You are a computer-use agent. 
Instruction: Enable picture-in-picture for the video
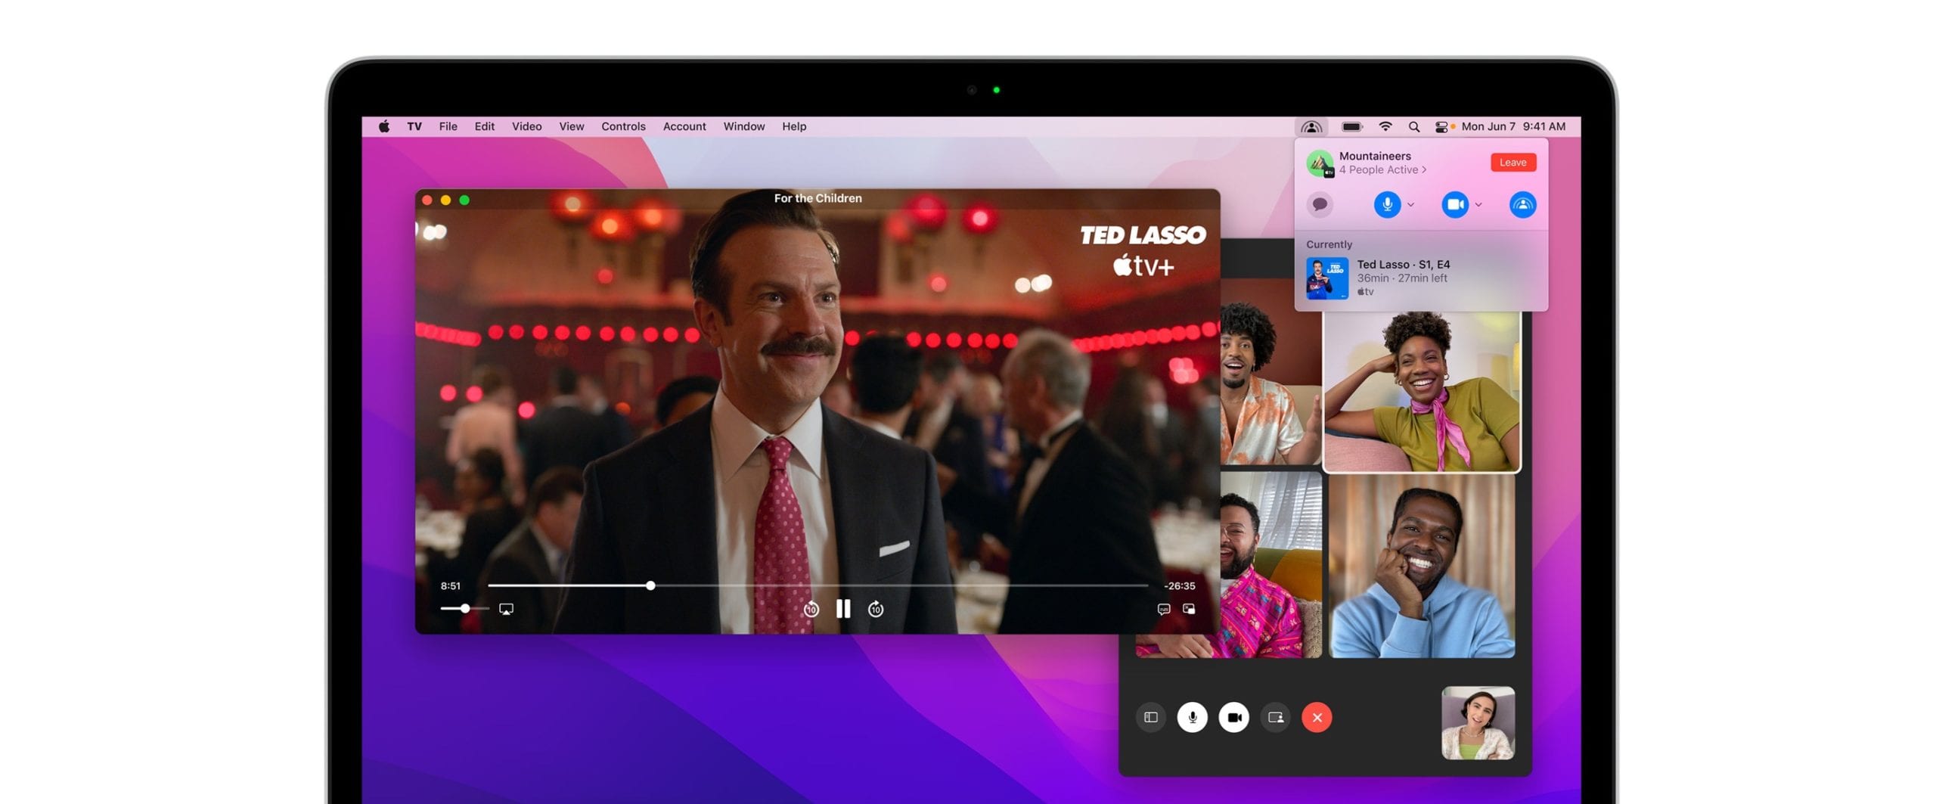coord(1189,609)
